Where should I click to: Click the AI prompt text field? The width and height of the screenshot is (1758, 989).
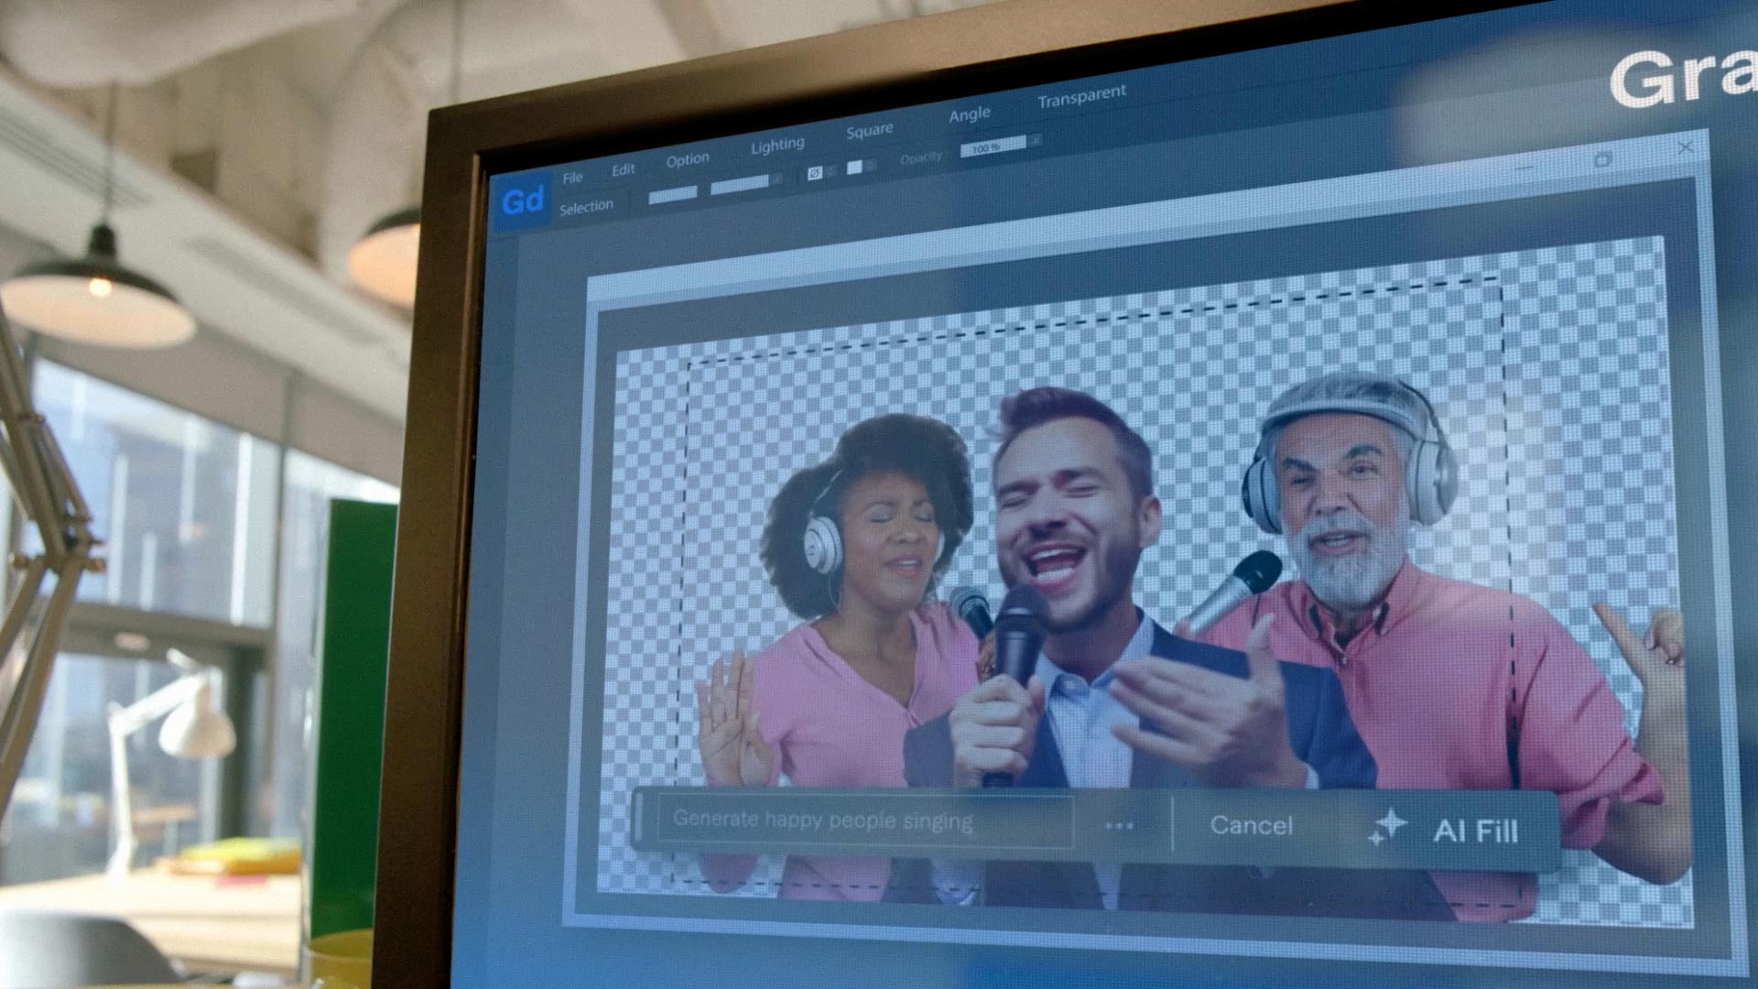pos(864,821)
